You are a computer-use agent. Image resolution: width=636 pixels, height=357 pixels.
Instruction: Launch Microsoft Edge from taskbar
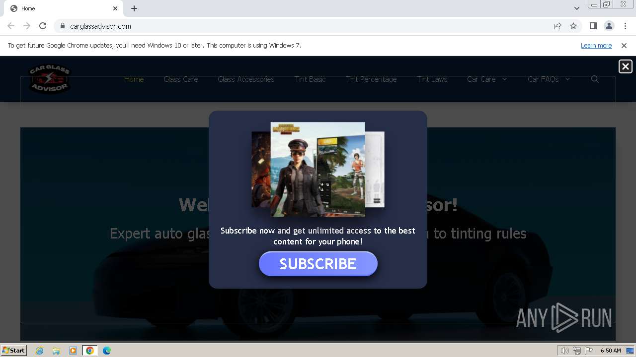click(107, 351)
